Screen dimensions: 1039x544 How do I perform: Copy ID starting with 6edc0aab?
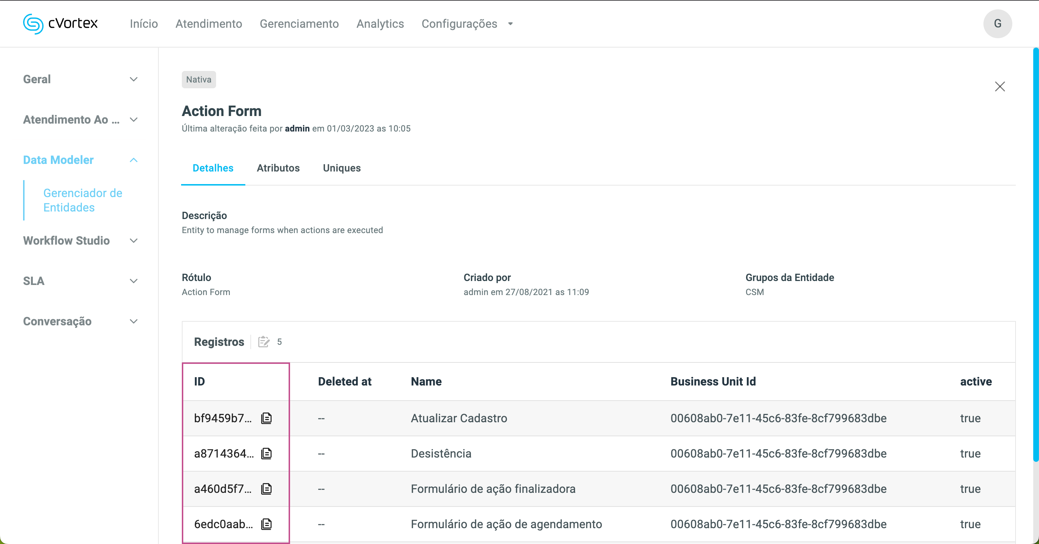coord(266,524)
